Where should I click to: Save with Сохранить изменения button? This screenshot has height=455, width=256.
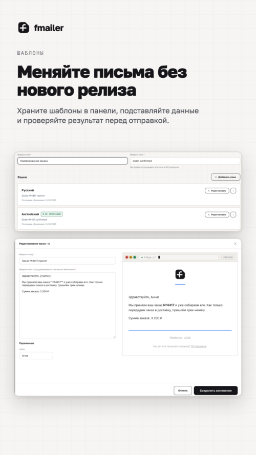(216, 391)
